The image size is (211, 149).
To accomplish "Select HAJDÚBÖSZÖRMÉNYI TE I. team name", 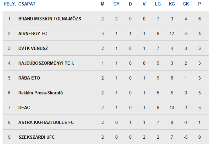I will click(x=46, y=63).
